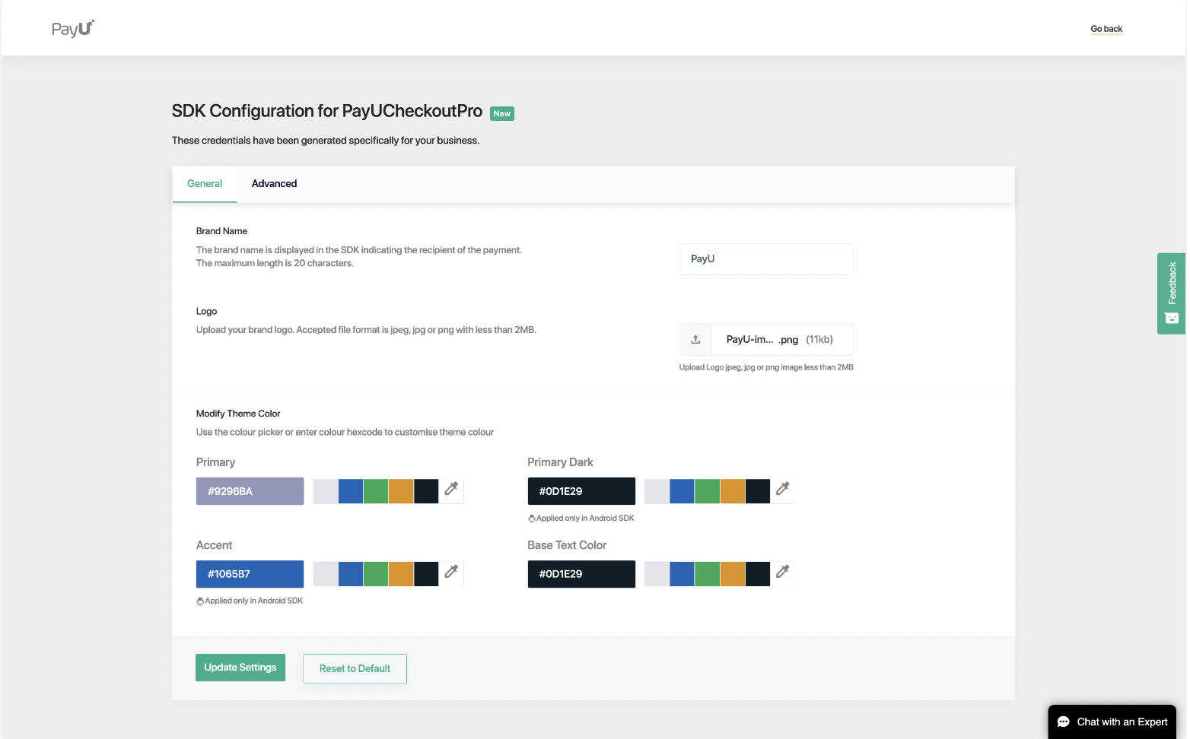
Task: Open Chat with an Expert
Action: coord(1112,722)
